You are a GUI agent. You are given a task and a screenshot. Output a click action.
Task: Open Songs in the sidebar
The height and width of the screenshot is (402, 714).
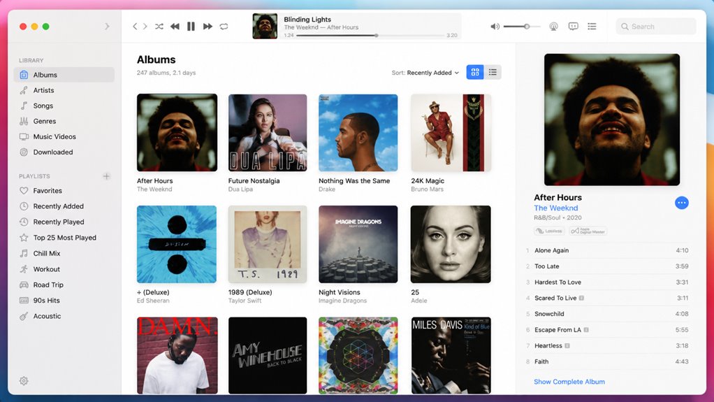coord(64,106)
